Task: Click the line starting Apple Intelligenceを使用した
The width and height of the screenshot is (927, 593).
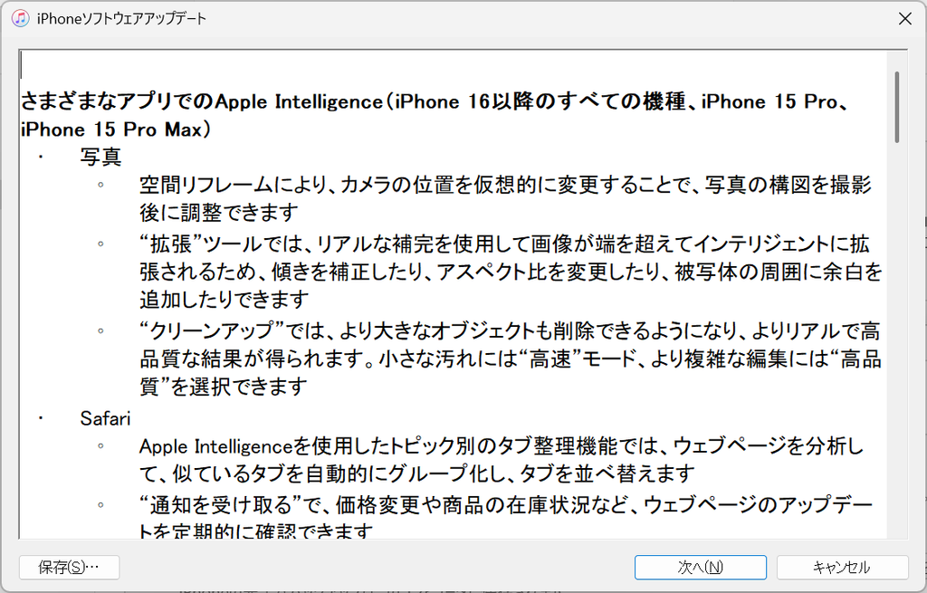Action: [x=502, y=446]
